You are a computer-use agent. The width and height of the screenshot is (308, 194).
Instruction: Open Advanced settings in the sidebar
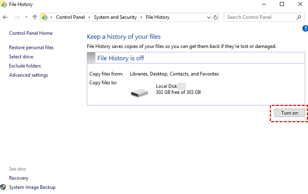click(29, 75)
